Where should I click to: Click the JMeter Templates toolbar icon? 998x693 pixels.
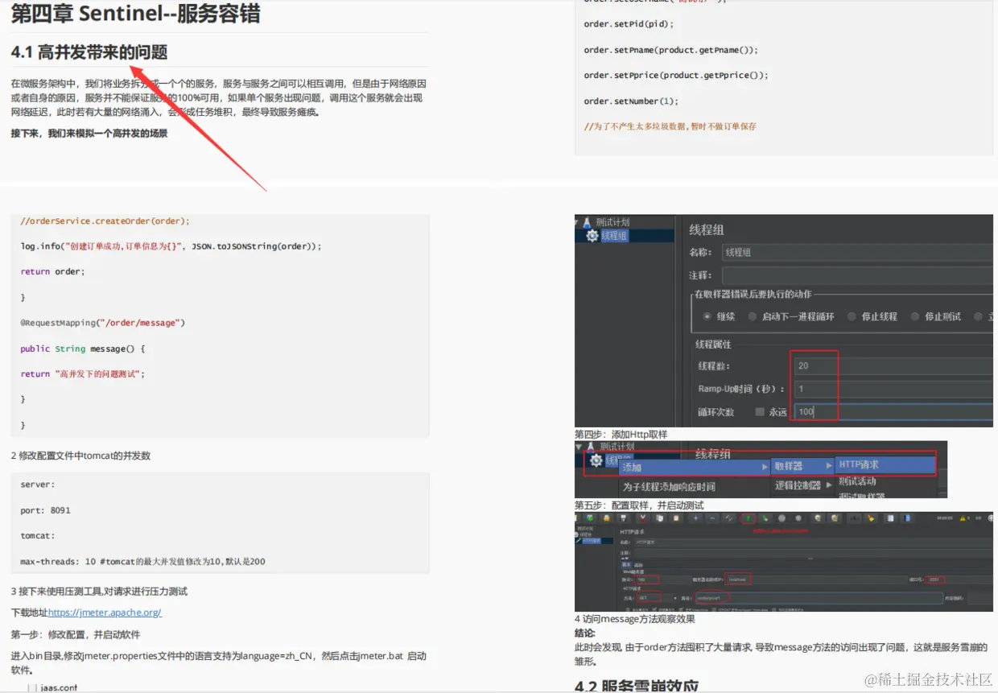(590, 518)
